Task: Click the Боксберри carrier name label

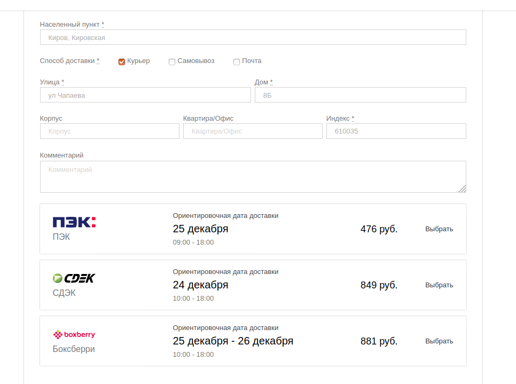Action: (74, 349)
